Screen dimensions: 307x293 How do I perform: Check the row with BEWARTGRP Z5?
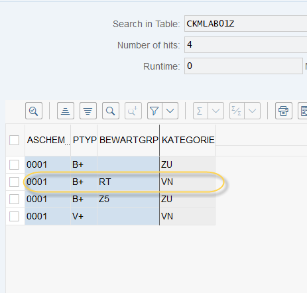click(x=14, y=199)
